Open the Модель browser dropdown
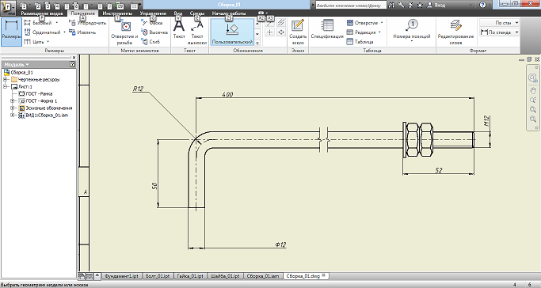 pyautogui.click(x=27, y=64)
